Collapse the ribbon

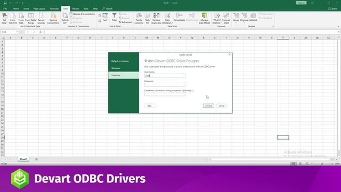point(338,26)
